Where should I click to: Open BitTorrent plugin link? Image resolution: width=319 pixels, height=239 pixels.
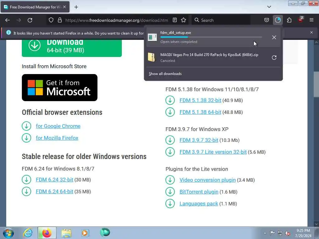click(x=199, y=192)
